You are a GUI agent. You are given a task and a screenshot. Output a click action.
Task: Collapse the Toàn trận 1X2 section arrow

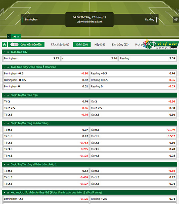[x=5, y=52]
